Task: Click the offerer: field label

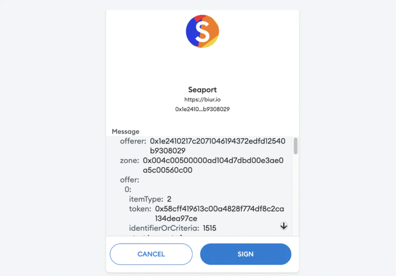Action: 133,141
